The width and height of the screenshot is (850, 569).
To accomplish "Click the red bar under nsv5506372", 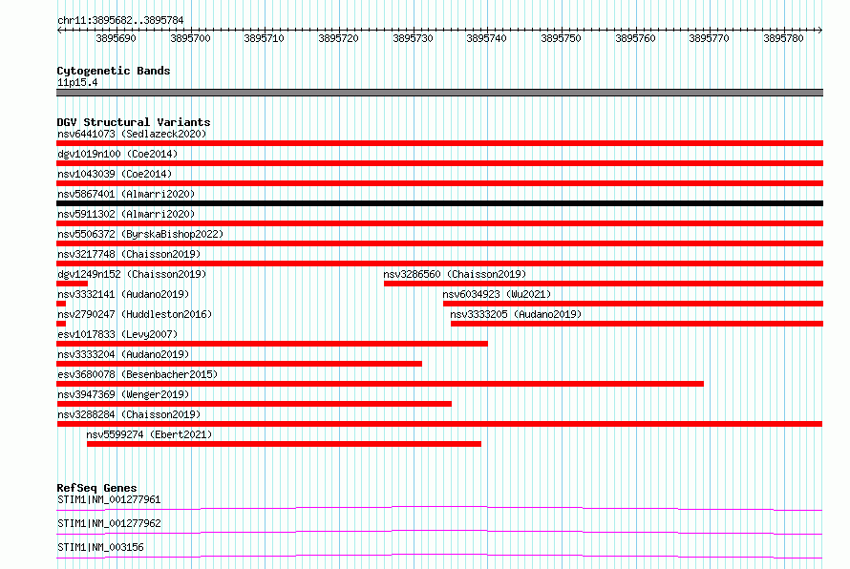I will (x=439, y=243).
